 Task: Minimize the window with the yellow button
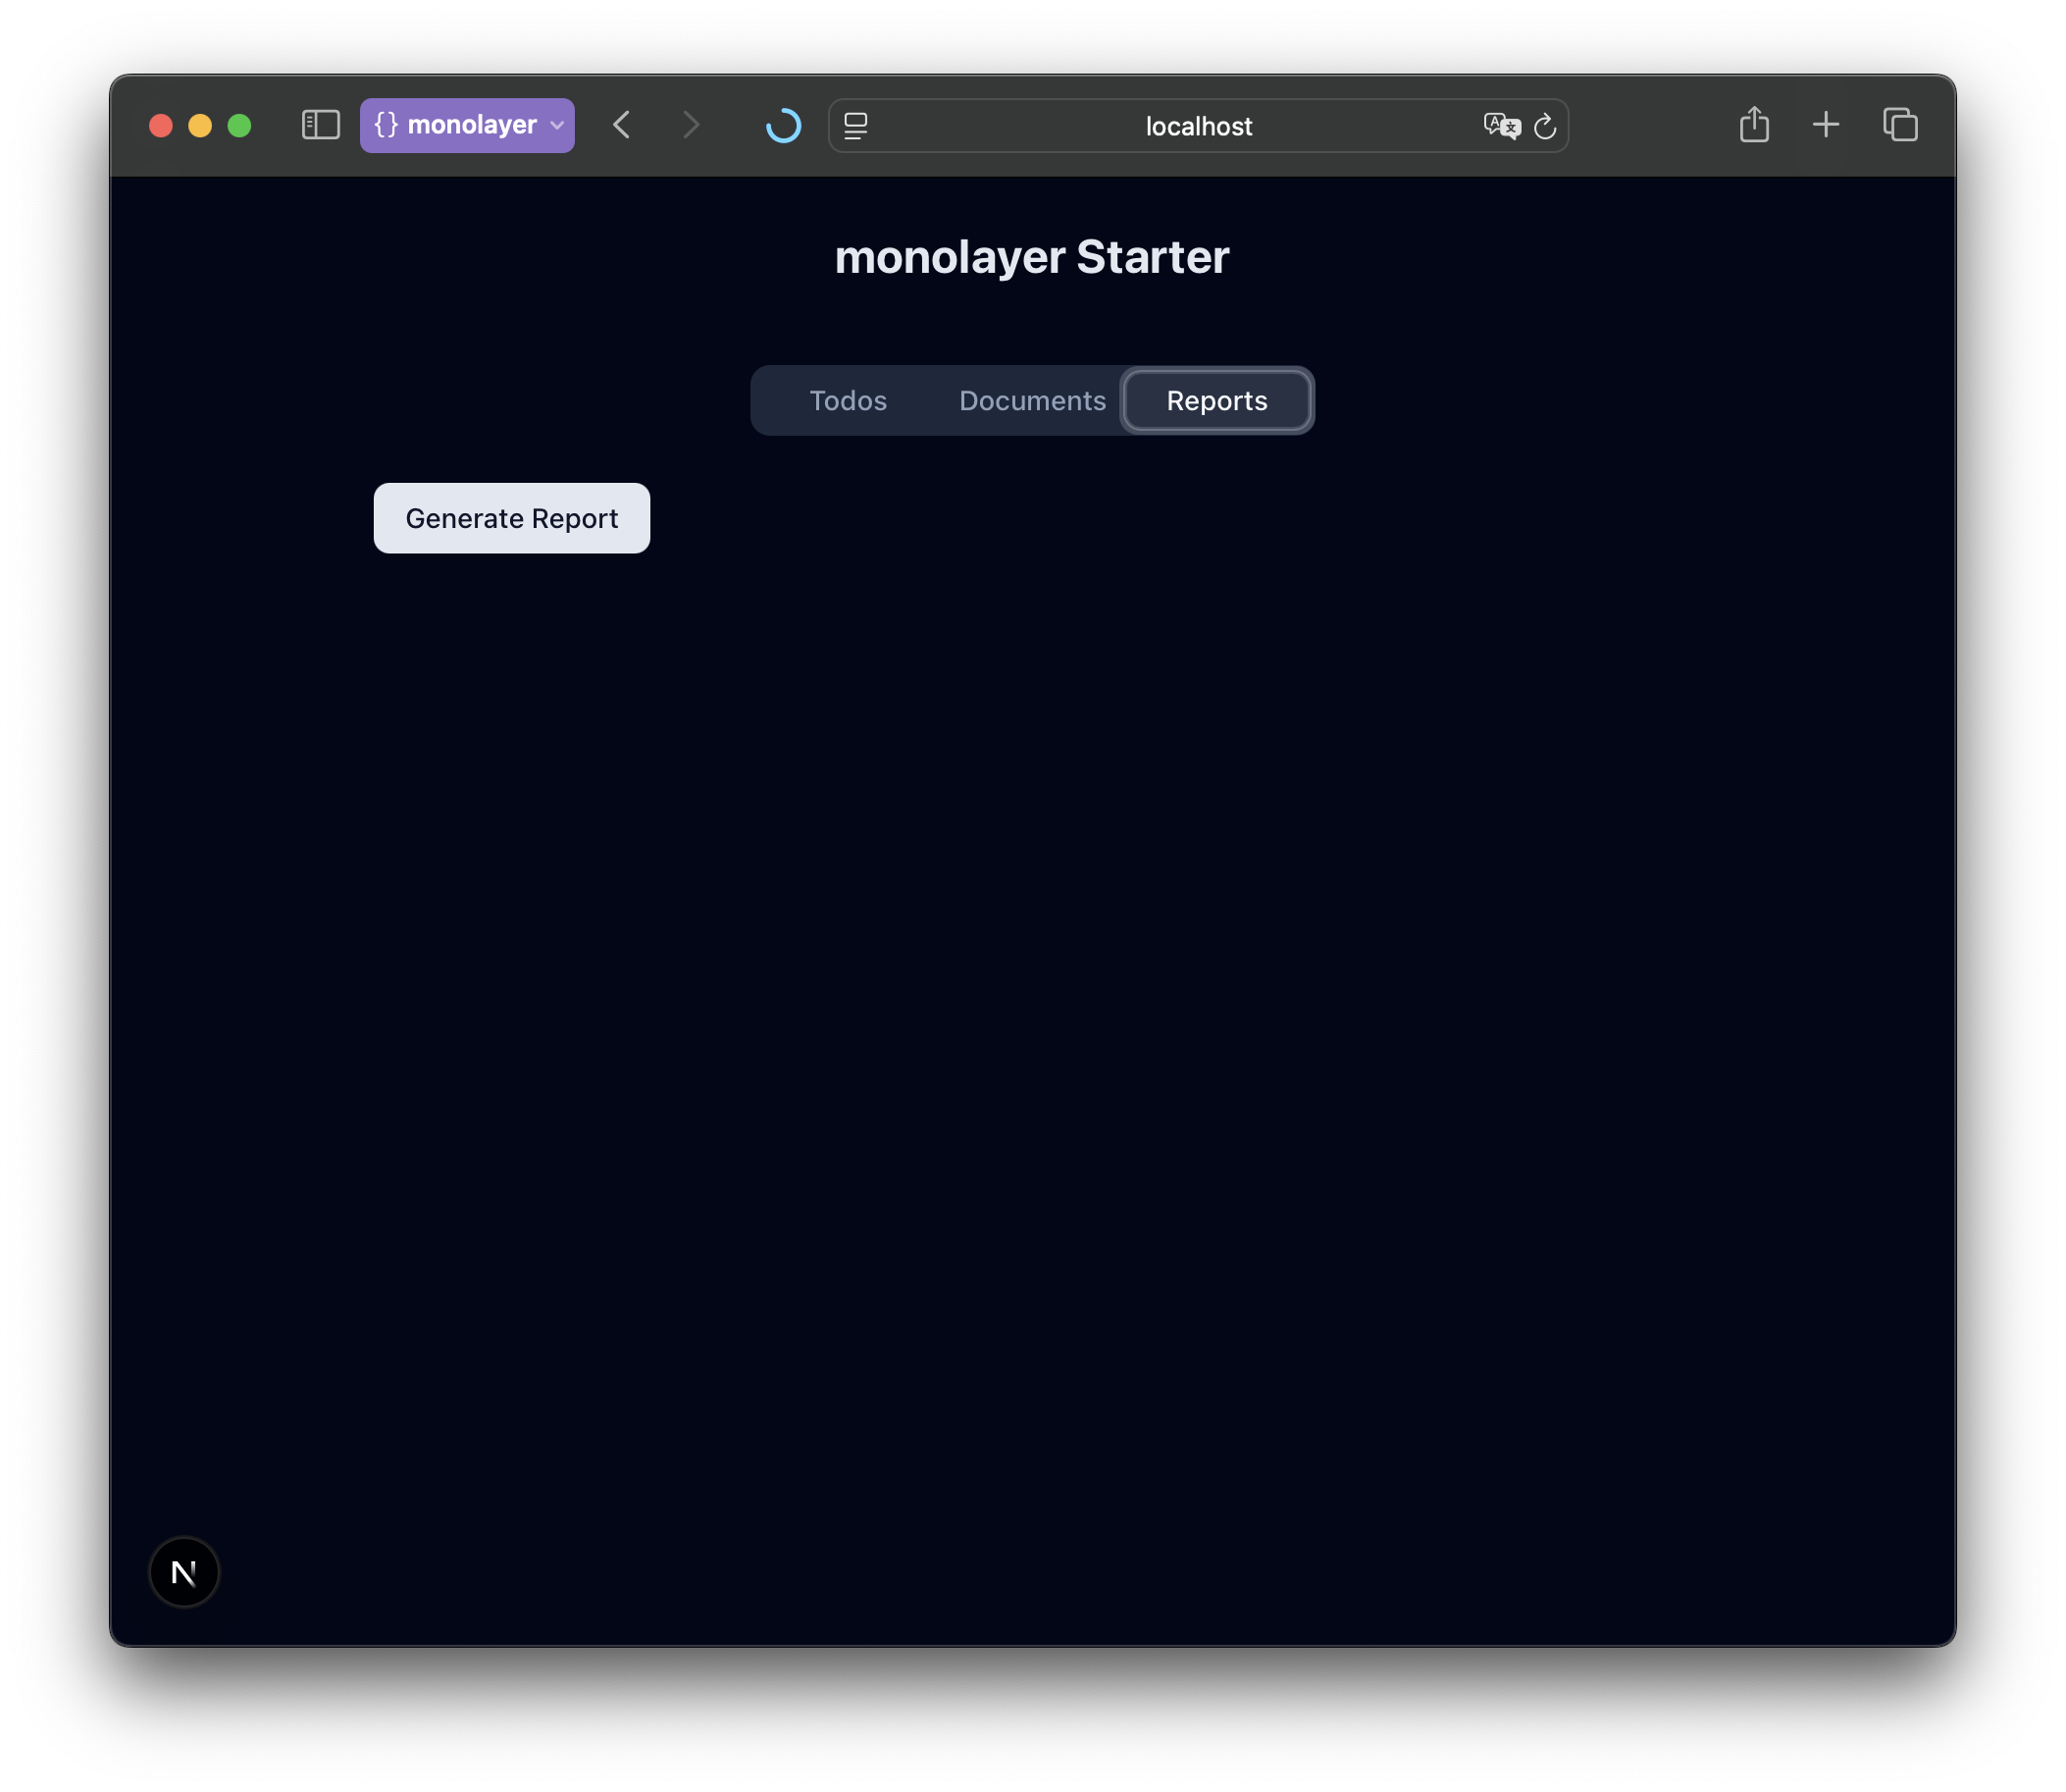point(201,125)
